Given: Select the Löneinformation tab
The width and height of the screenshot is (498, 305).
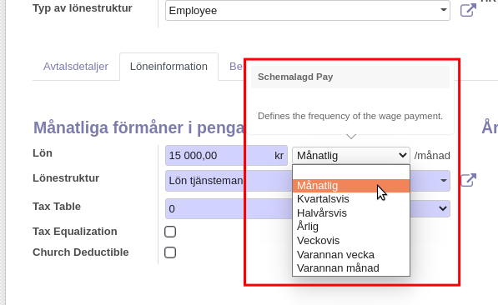Looking at the screenshot, I should pyautogui.click(x=169, y=67).
